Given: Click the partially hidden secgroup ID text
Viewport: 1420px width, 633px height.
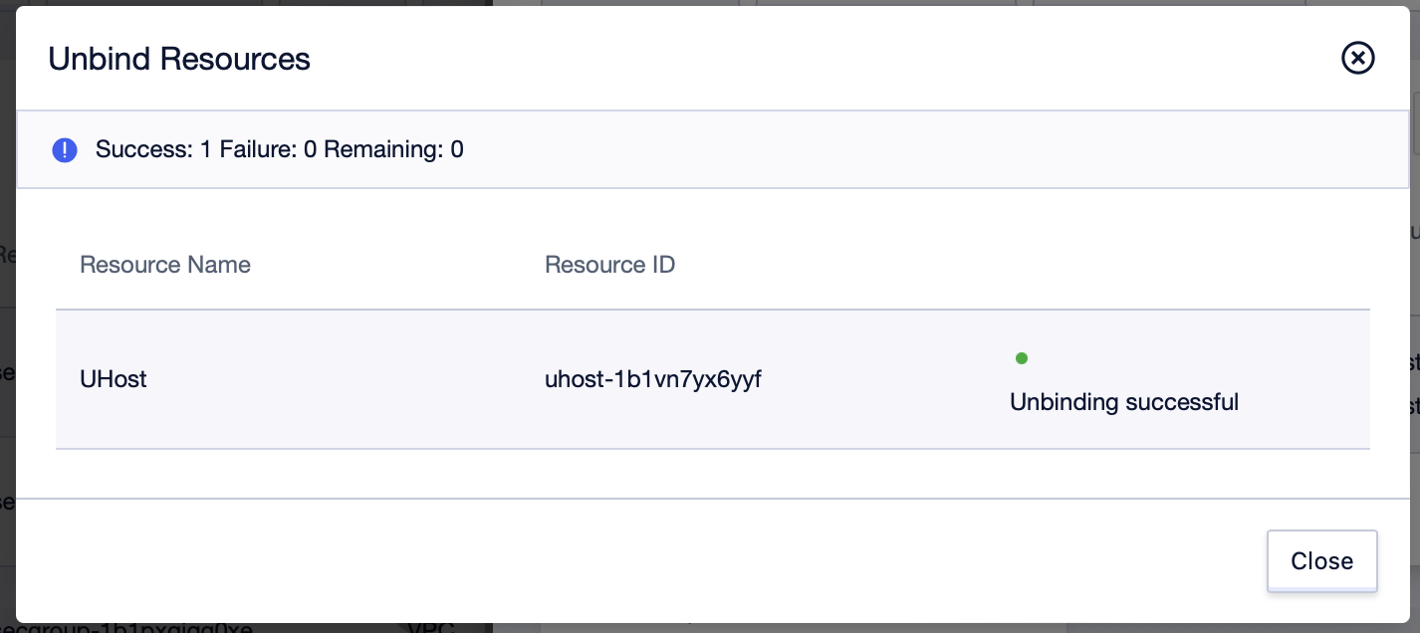Looking at the screenshot, I should click(x=126, y=628).
